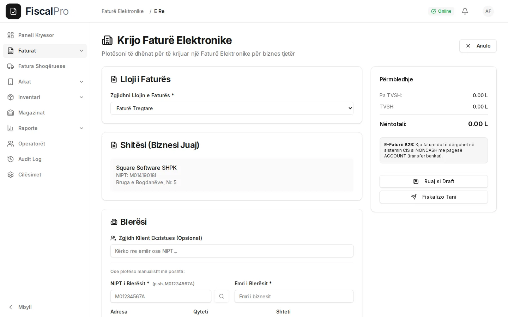Click the Anulo button
The image size is (508, 317).
tap(478, 46)
